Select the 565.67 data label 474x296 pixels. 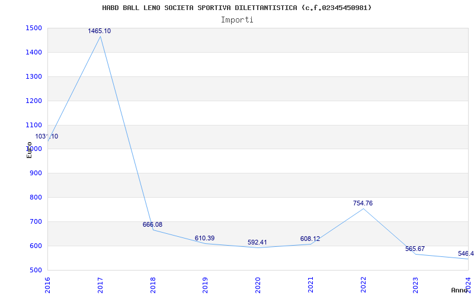[415, 249]
